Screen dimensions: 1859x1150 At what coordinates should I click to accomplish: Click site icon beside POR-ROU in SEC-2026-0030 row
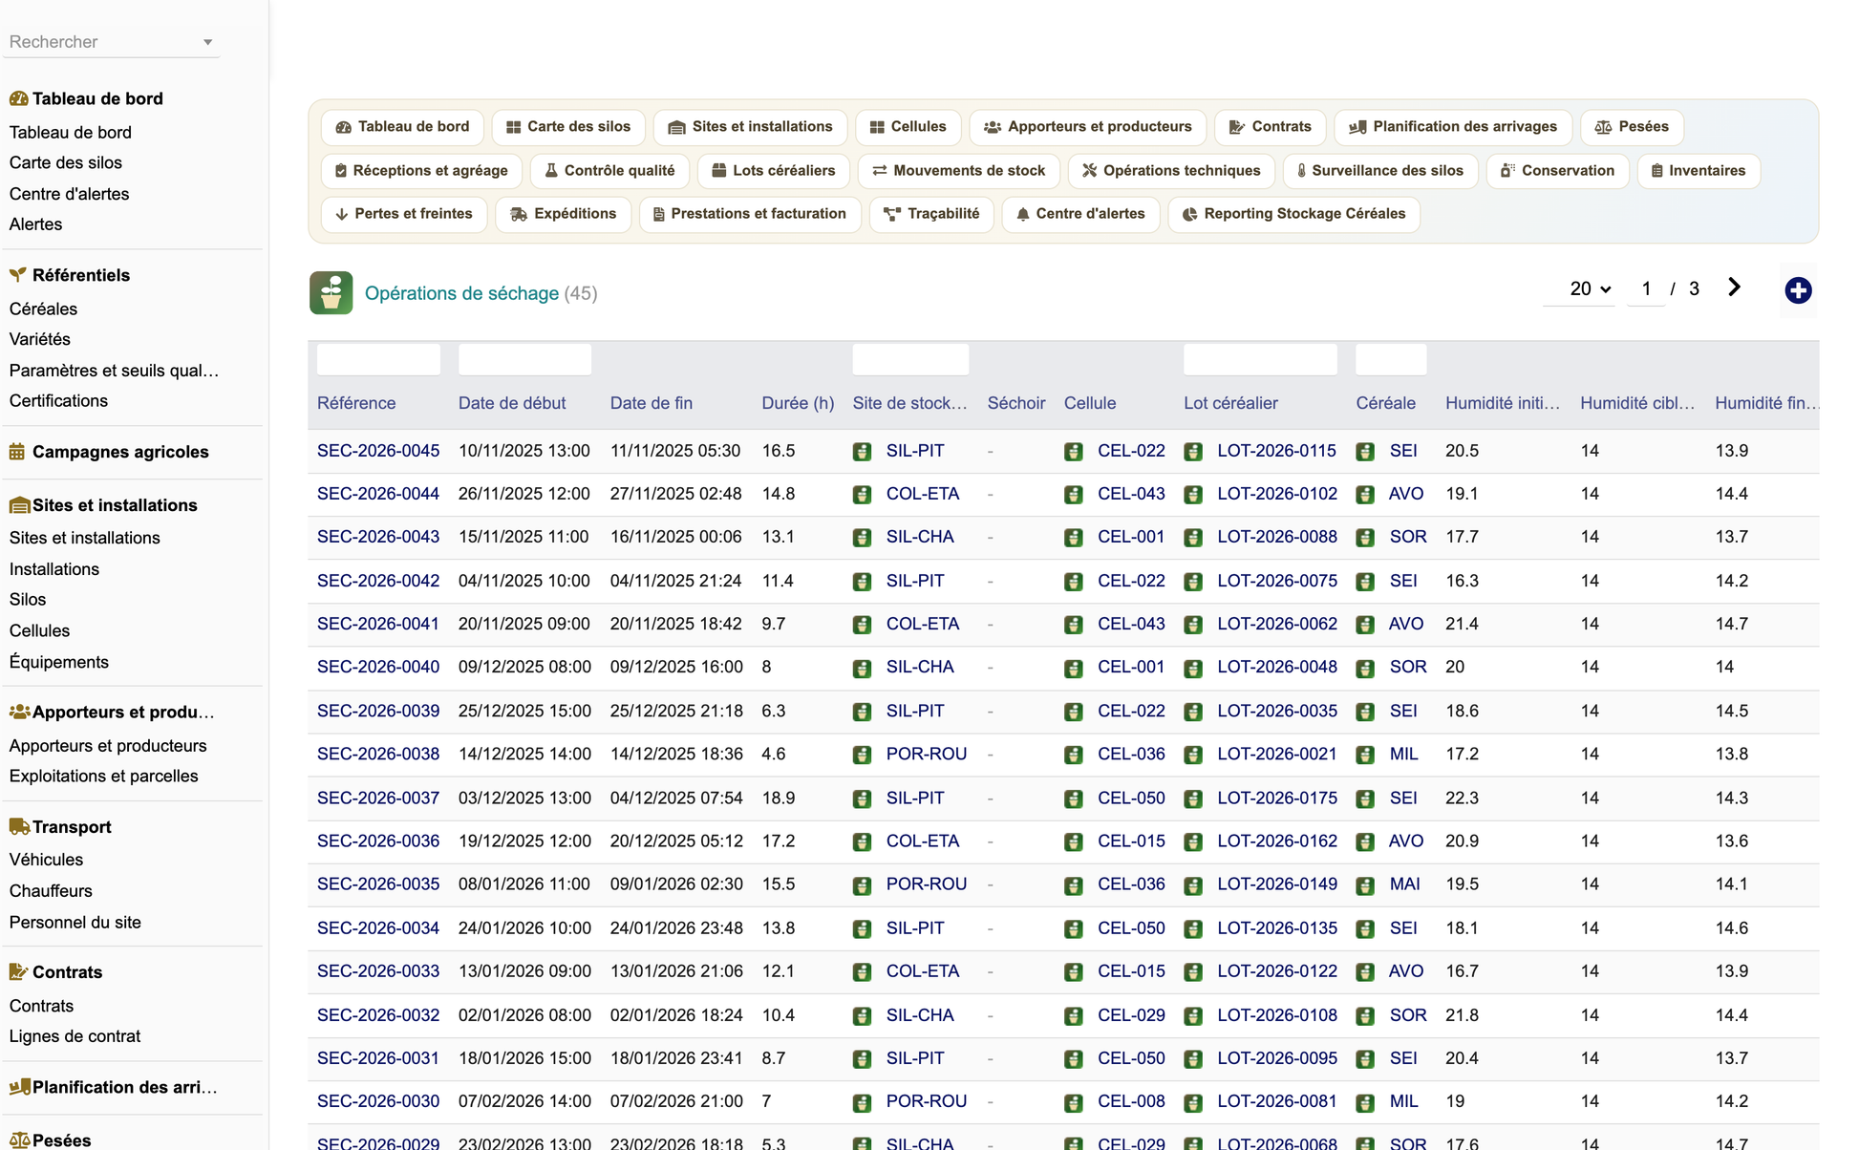coord(862,1102)
